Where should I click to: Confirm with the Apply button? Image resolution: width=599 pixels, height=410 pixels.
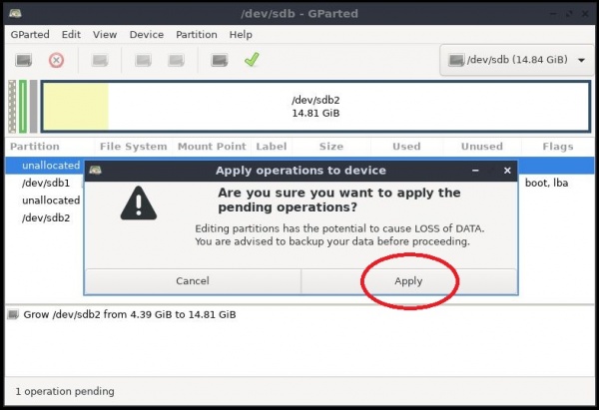click(408, 281)
